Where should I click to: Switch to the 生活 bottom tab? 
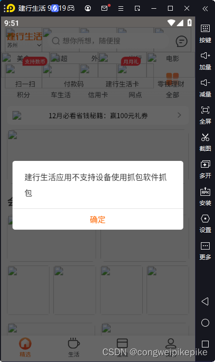click(74, 347)
